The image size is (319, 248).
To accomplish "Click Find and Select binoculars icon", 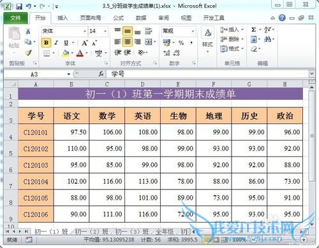I will pos(267,39).
